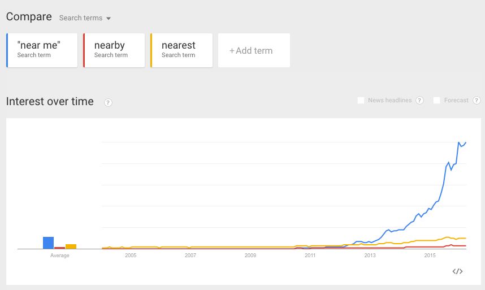The image size is (485, 290).
Task: Click the 2015 marker on the time axis
Action: coord(430,256)
